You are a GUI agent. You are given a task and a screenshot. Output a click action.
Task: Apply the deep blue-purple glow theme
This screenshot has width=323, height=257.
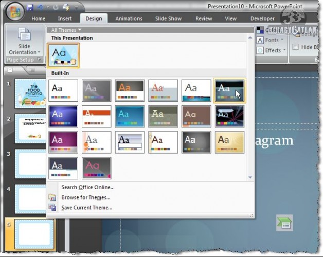coord(63,116)
